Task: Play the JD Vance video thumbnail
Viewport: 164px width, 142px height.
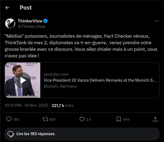Action: point(23,80)
